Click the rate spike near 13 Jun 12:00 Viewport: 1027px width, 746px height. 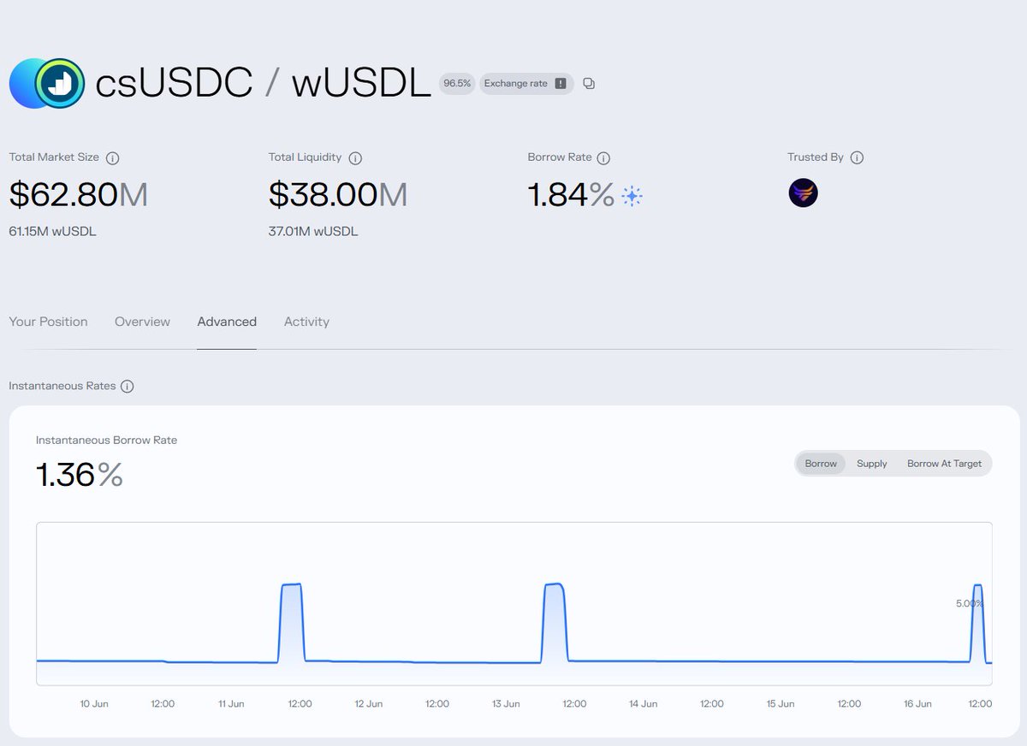[555, 622]
